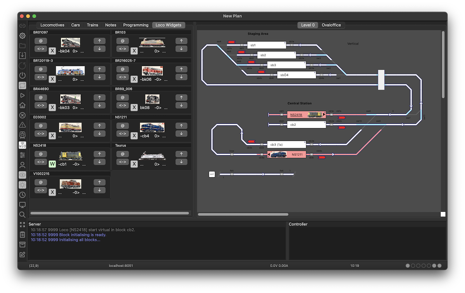Toggle the eye visibility icon in sidebar
The image size is (465, 293).
click(x=22, y=175)
